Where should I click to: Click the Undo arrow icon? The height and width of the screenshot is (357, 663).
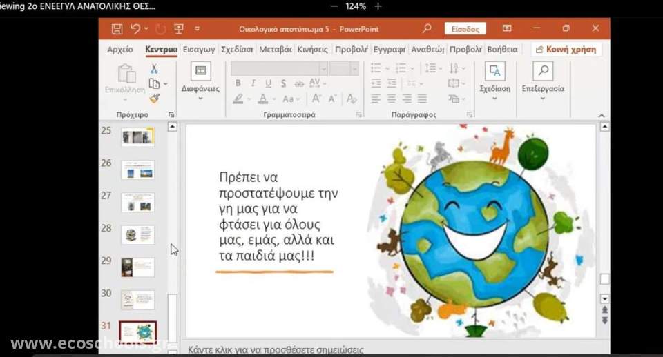click(135, 29)
